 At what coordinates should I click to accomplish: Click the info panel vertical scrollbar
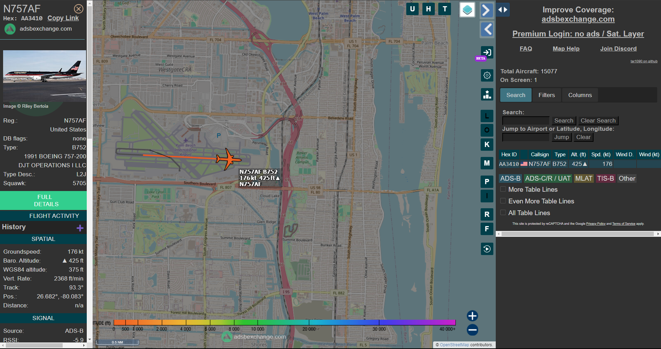tap(90, 72)
